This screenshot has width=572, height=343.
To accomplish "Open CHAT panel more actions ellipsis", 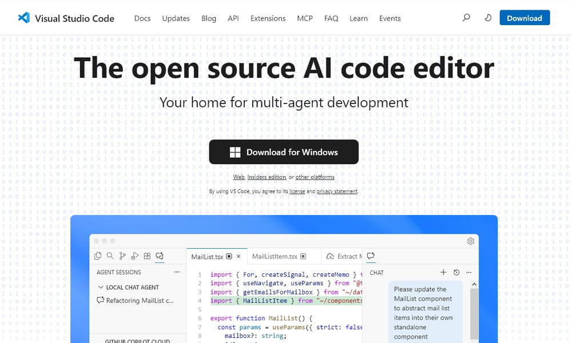I will coord(469,272).
